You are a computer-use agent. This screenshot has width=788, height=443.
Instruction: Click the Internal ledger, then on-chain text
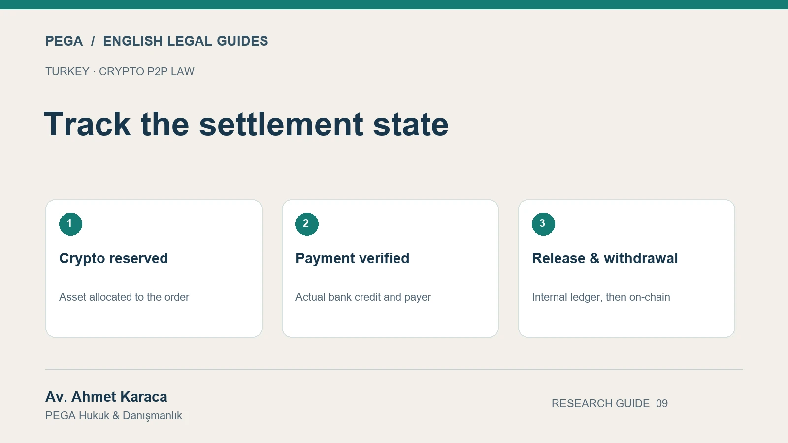click(x=601, y=297)
